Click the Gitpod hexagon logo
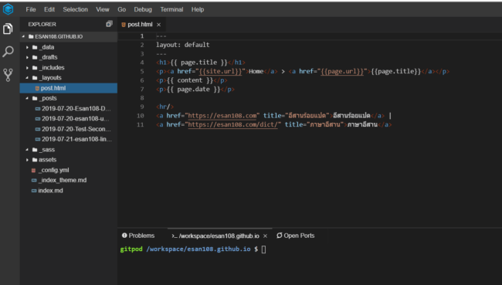502x285 pixels. (x=8, y=9)
